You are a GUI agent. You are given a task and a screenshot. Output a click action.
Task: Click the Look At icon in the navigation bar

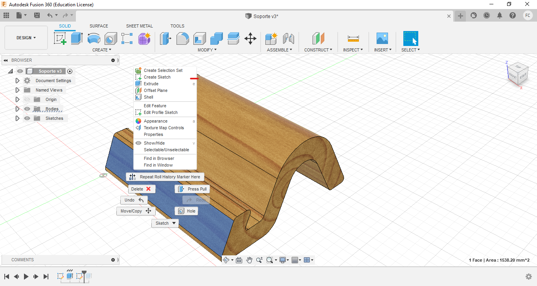239,260
